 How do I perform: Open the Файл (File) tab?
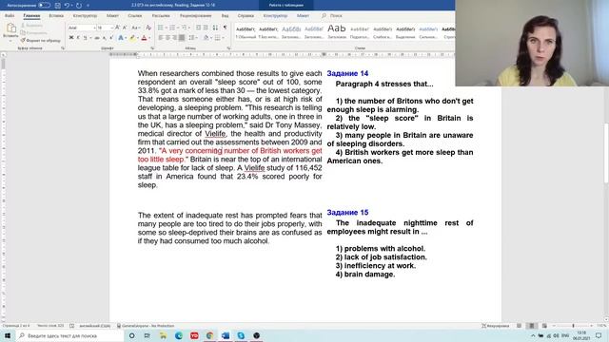click(x=10, y=16)
